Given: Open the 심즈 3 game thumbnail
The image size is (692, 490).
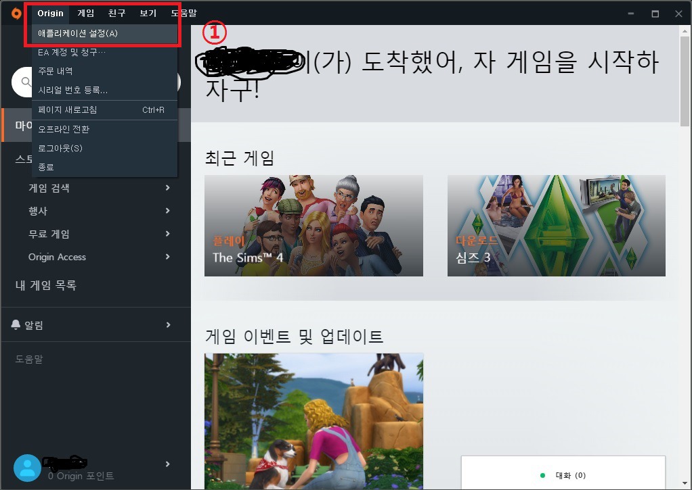Looking at the screenshot, I should [557, 226].
